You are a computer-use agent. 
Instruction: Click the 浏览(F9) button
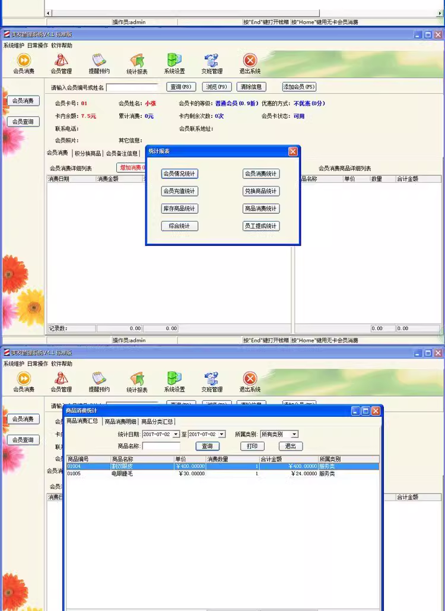click(217, 87)
